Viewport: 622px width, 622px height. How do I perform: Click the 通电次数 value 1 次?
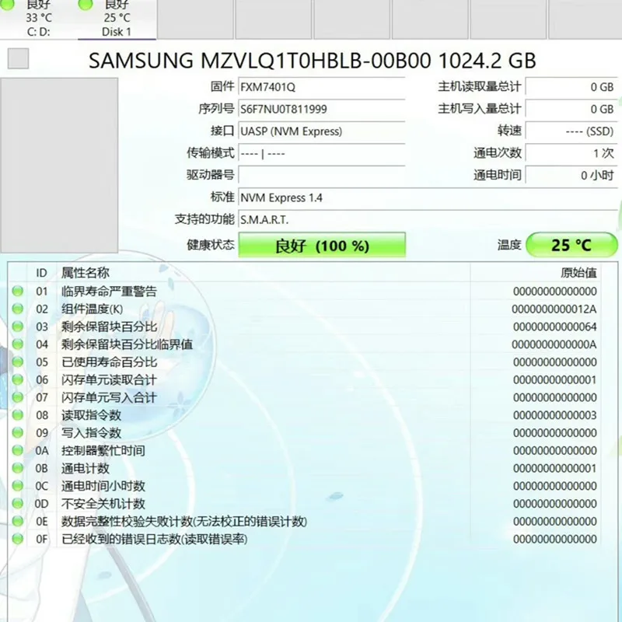pos(571,153)
